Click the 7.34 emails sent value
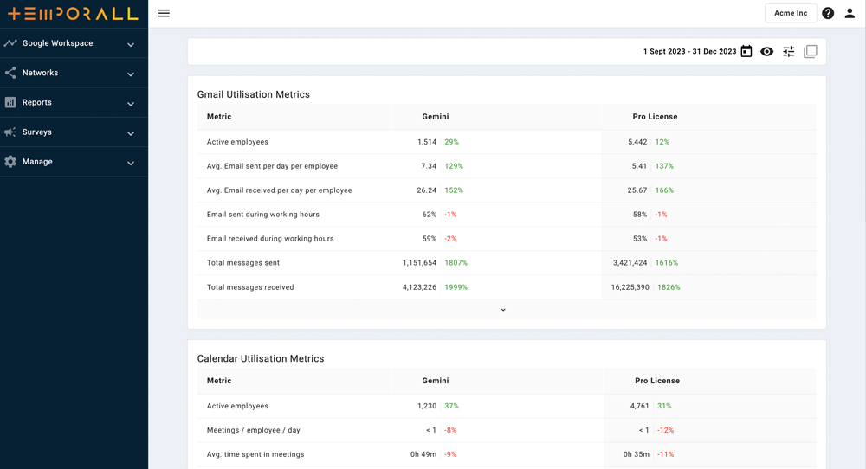866x469 pixels. coord(430,166)
